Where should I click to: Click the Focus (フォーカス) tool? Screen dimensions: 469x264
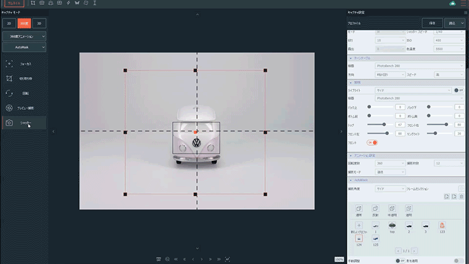click(x=24, y=64)
